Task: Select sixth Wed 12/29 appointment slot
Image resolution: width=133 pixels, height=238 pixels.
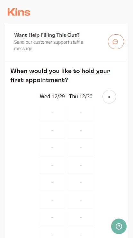Action: click(x=52, y=200)
